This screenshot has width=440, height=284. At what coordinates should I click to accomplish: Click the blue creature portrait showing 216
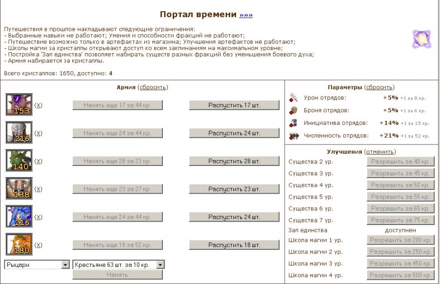19,217
